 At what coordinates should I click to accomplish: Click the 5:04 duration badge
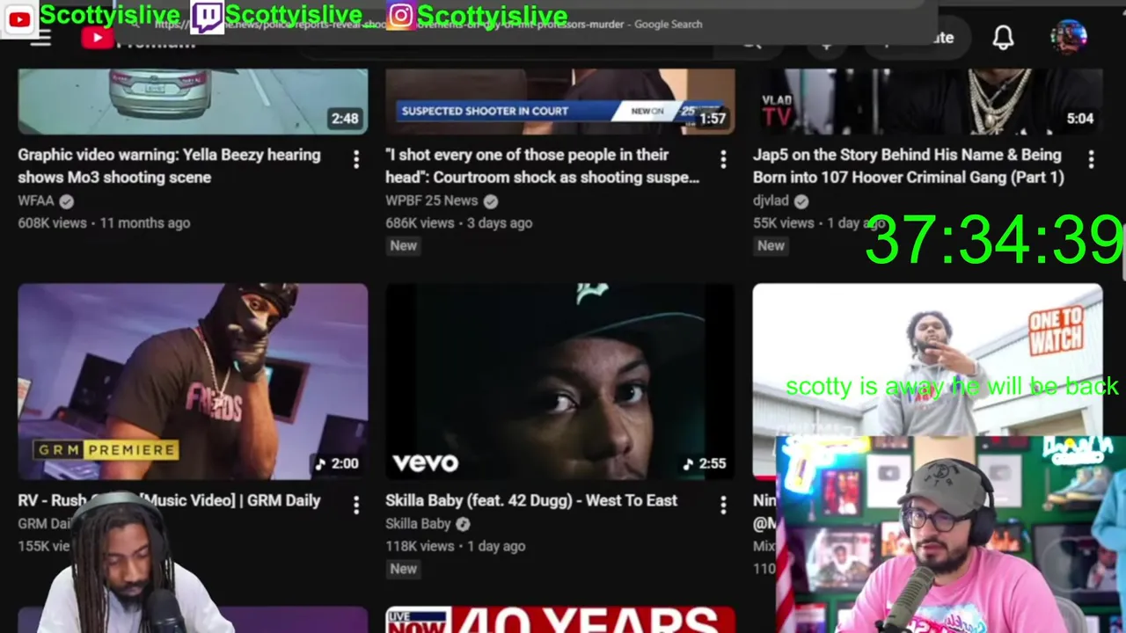(x=1079, y=119)
